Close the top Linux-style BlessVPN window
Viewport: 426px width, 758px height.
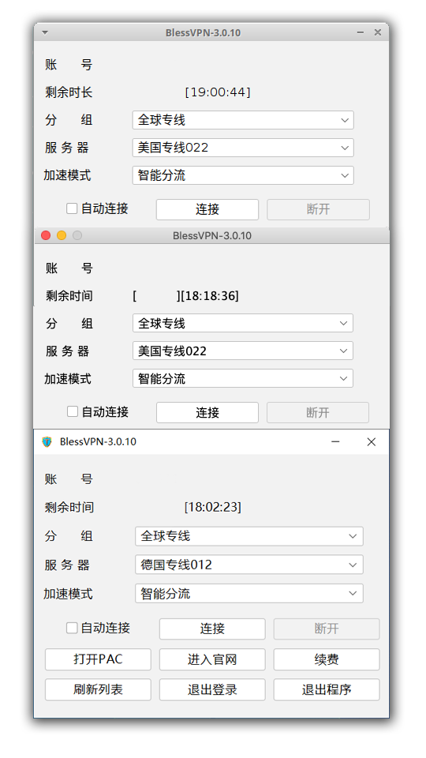378,32
